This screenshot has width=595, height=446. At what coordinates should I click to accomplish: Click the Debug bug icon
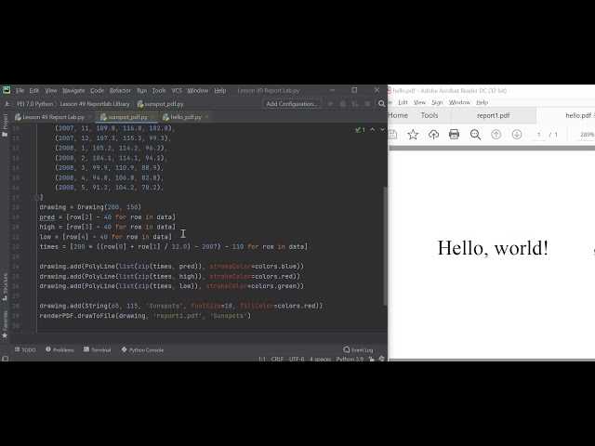(x=343, y=104)
